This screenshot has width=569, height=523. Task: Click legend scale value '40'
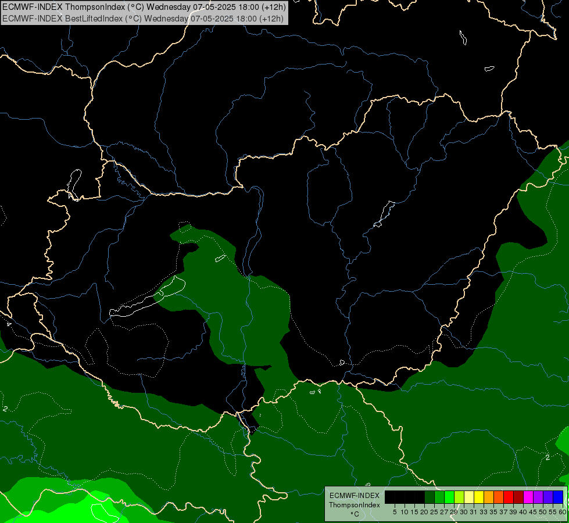(523, 512)
